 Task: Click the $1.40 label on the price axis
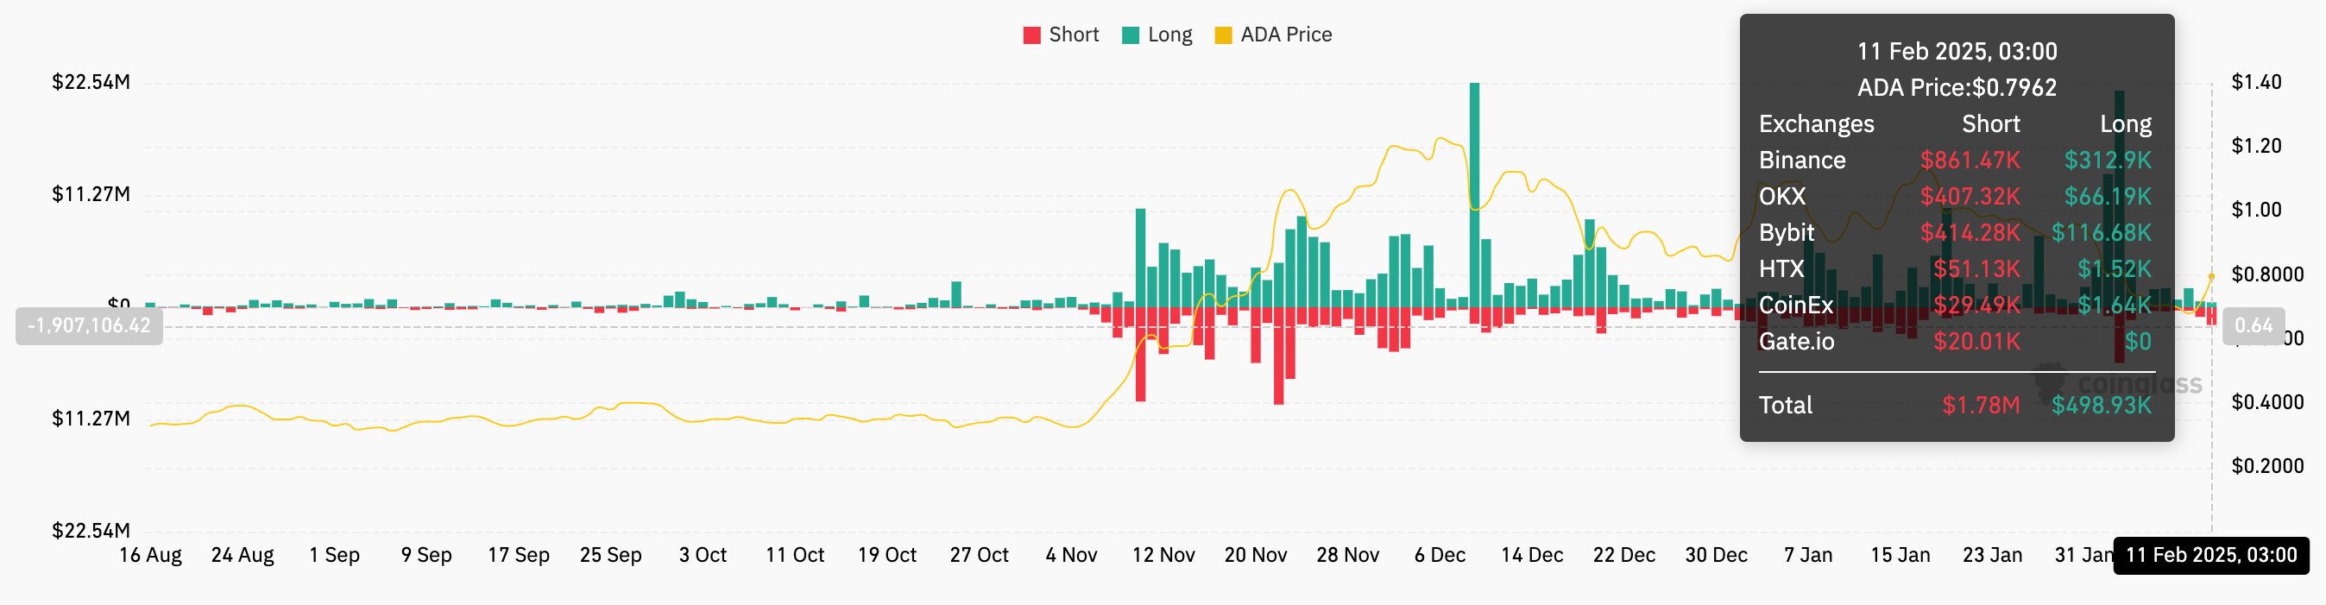[2255, 82]
